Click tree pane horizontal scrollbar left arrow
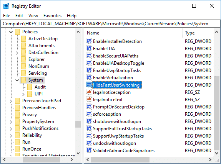The height and width of the screenshot is (164, 221). [x=4, y=159]
